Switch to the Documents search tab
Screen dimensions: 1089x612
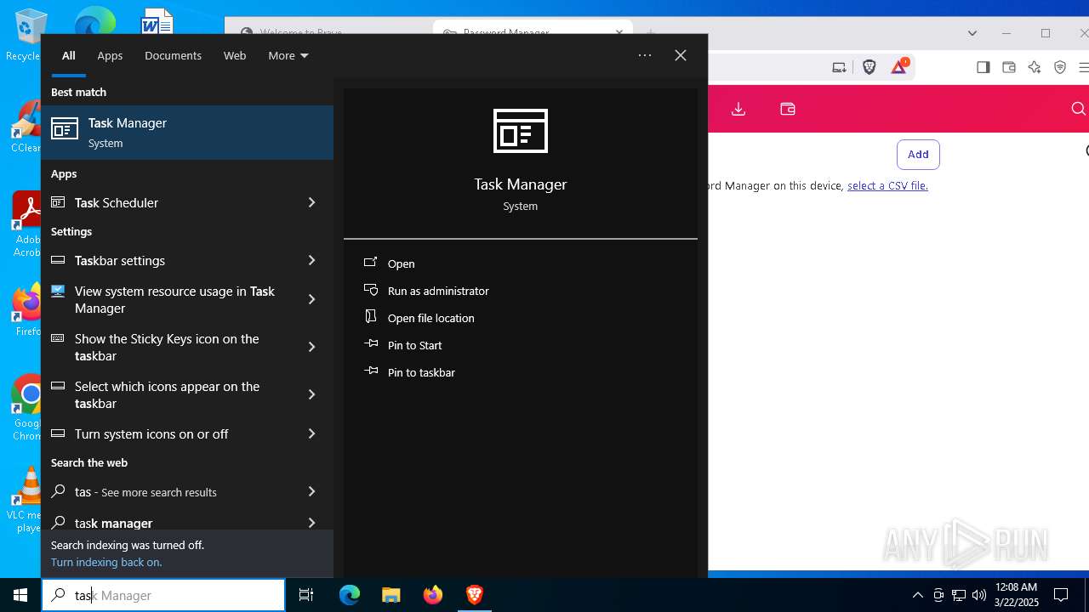point(173,55)
